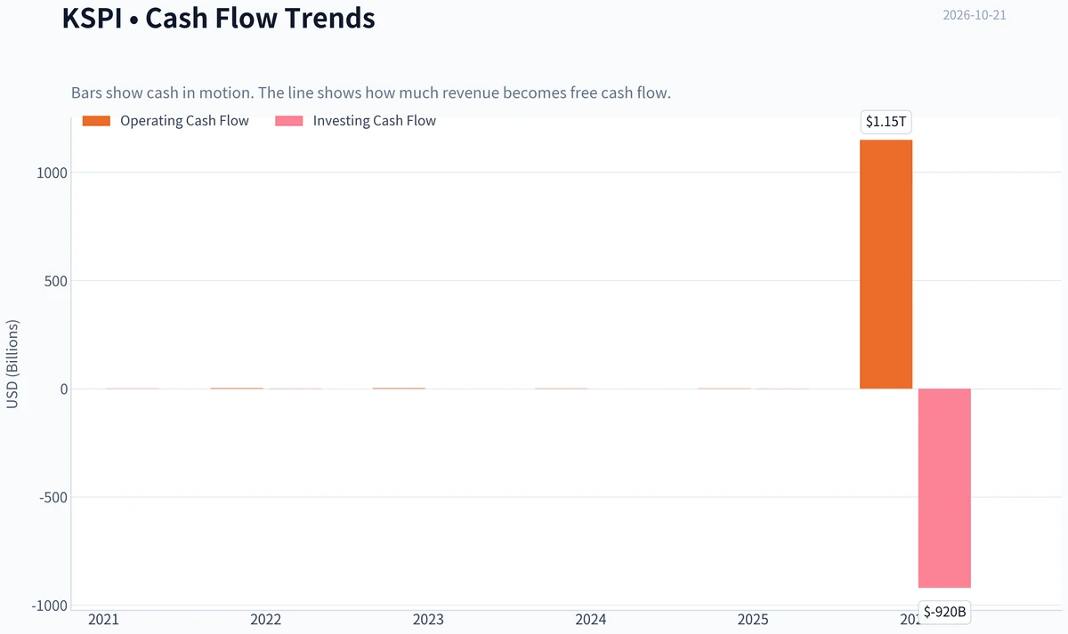1068x634 pixels.
Task: Click the "KSPI • Cash Flow Trends" title
Action: [219, 18]
